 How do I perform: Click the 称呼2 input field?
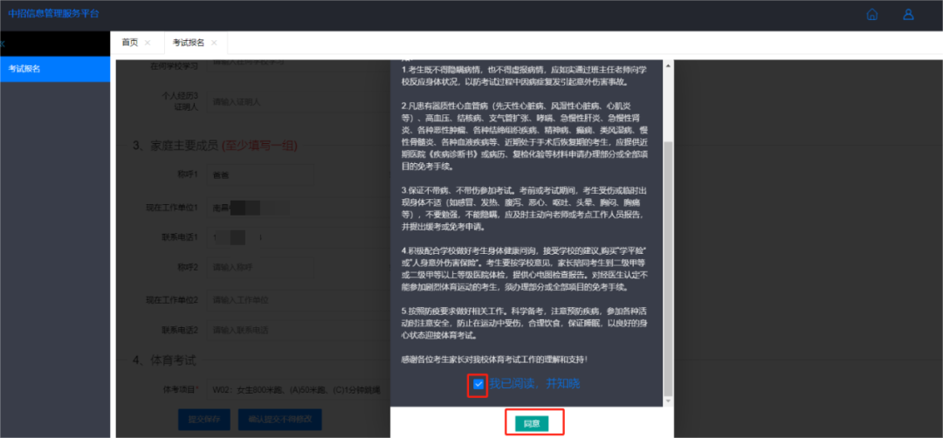(x=259, y=267)
